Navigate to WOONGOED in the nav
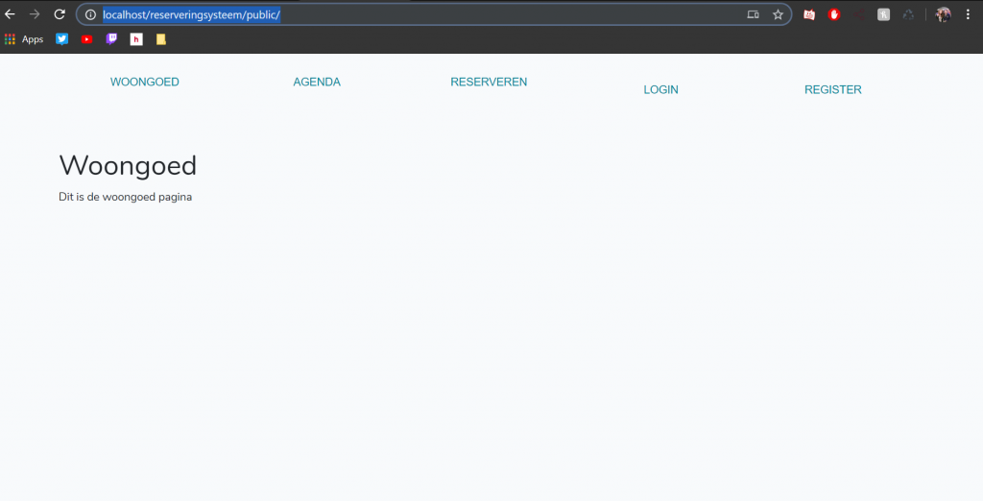Viewport: 983px width, 501px height. pyautogui.click(x=145, y=83)
